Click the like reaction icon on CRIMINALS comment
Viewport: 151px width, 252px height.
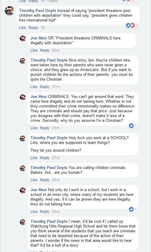pos(131,126)
